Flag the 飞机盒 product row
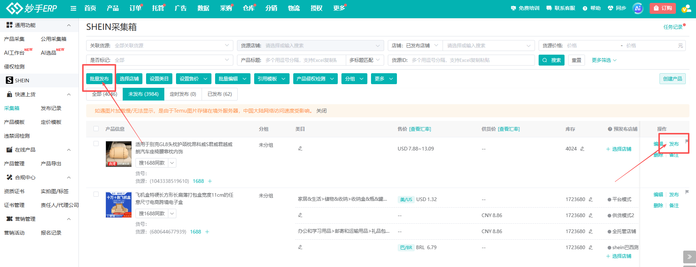 (687, 192)
